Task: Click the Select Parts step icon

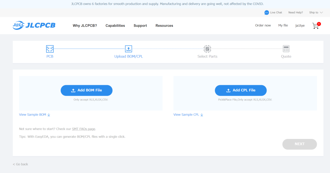Action: (x=207, y=49)
